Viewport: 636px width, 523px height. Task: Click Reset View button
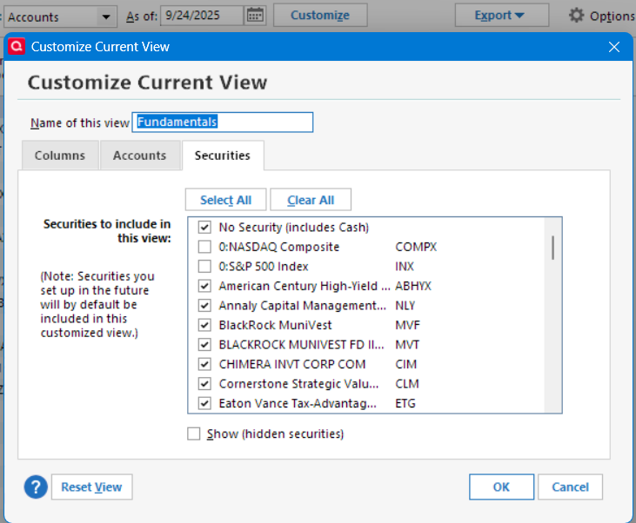(91, 487)
